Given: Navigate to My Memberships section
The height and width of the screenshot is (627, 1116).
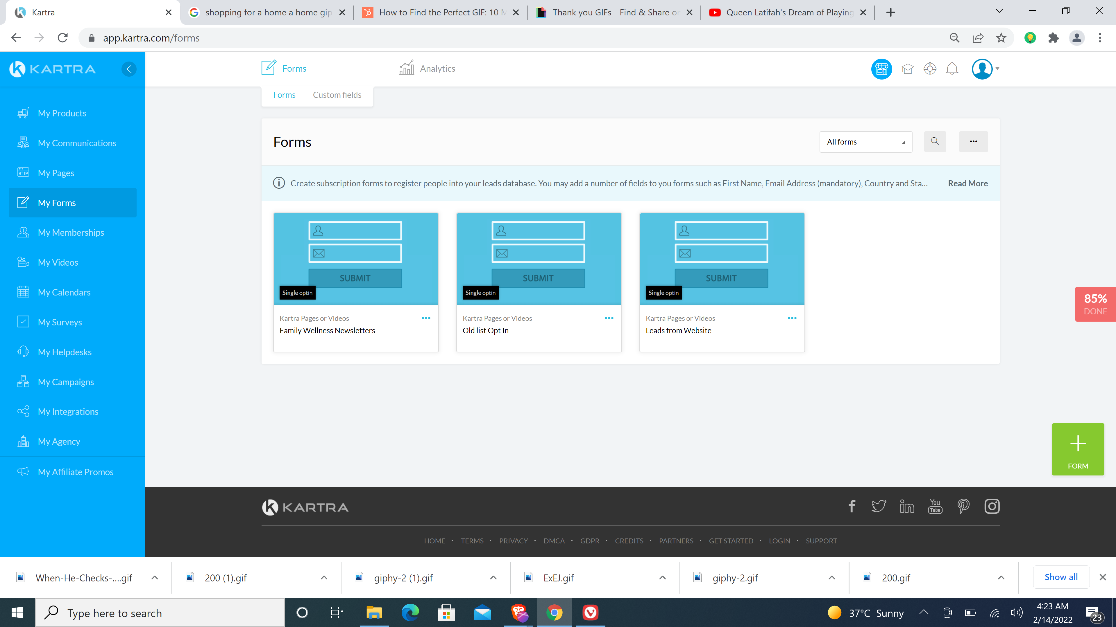Looking at the screenshot, I should tap(71, 232).
